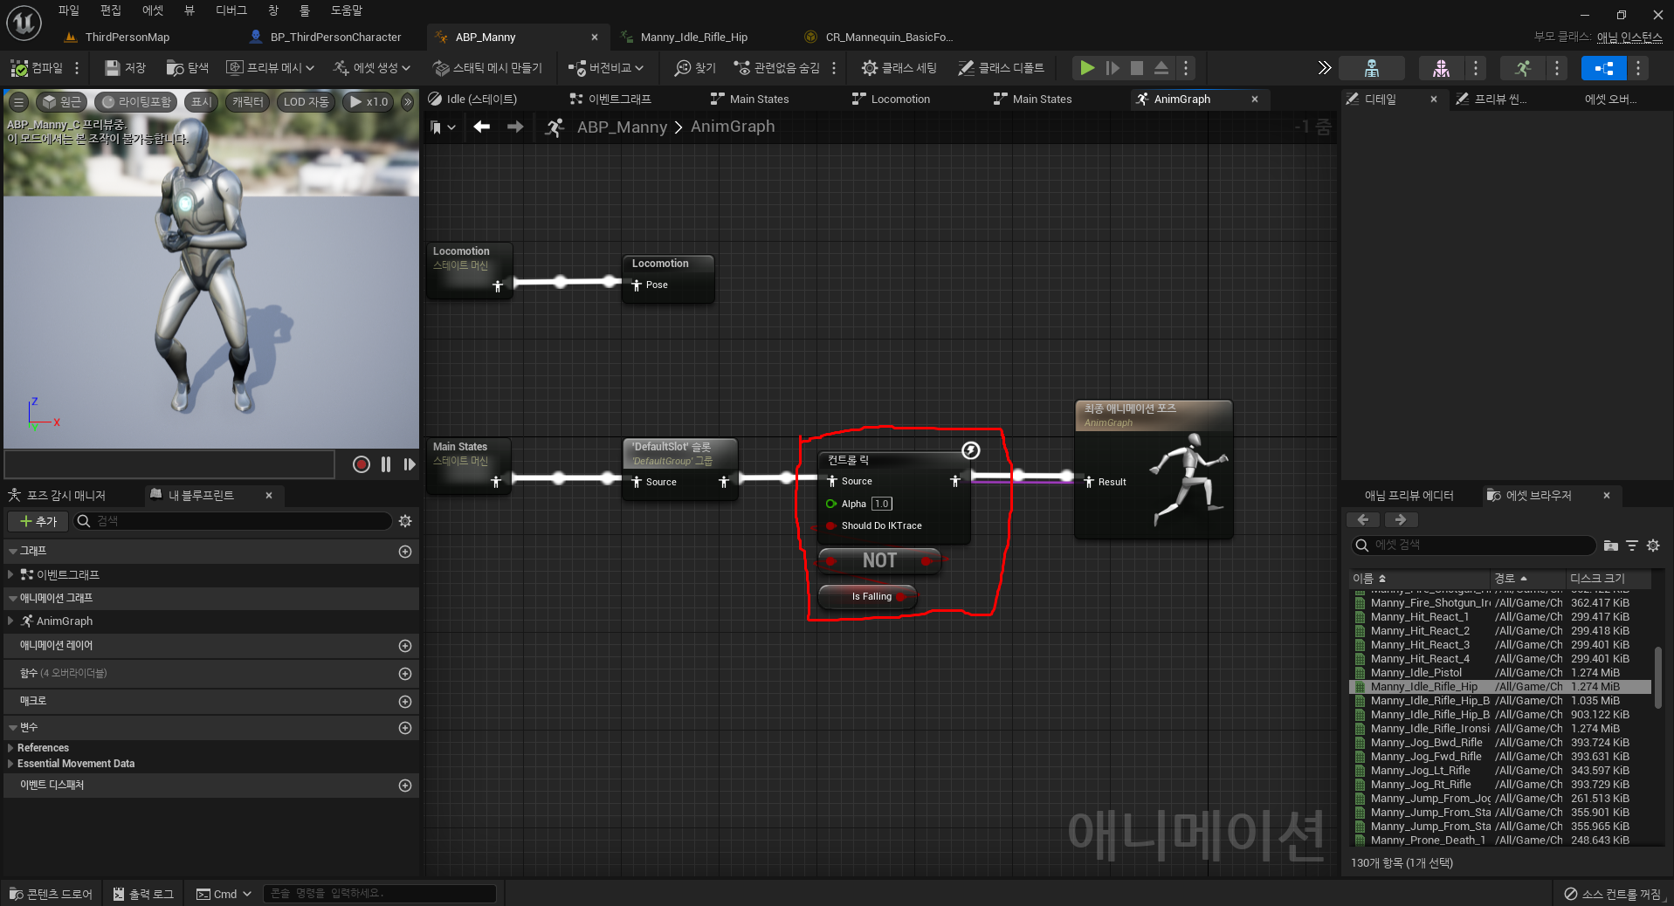The width and height of the screenshot is (1674, 906).
Task: Click the viewport animation timeline scrub bar
Action: (169, 464)
